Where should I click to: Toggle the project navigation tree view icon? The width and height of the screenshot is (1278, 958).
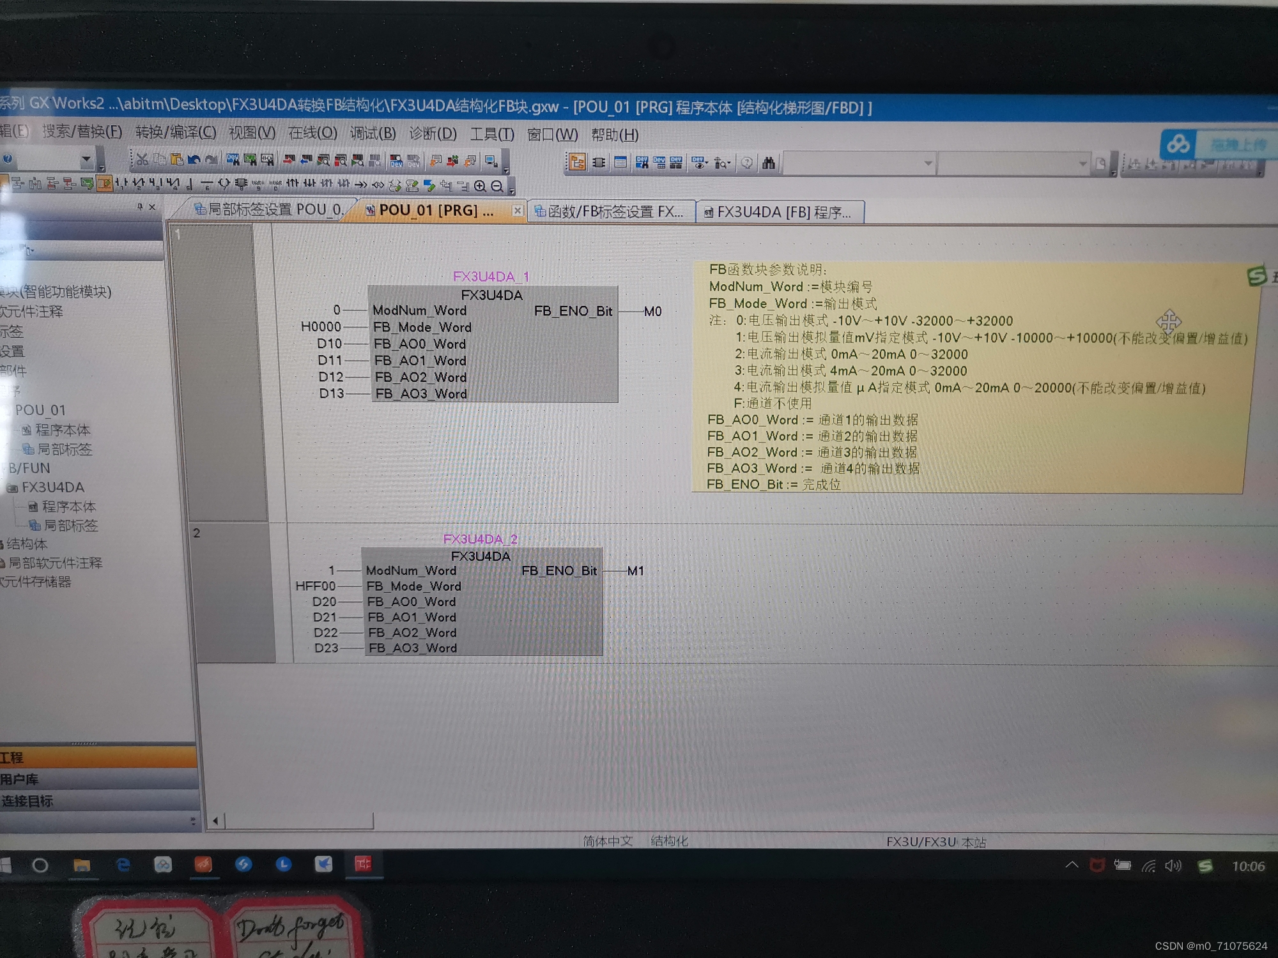(x=577, y=163)
